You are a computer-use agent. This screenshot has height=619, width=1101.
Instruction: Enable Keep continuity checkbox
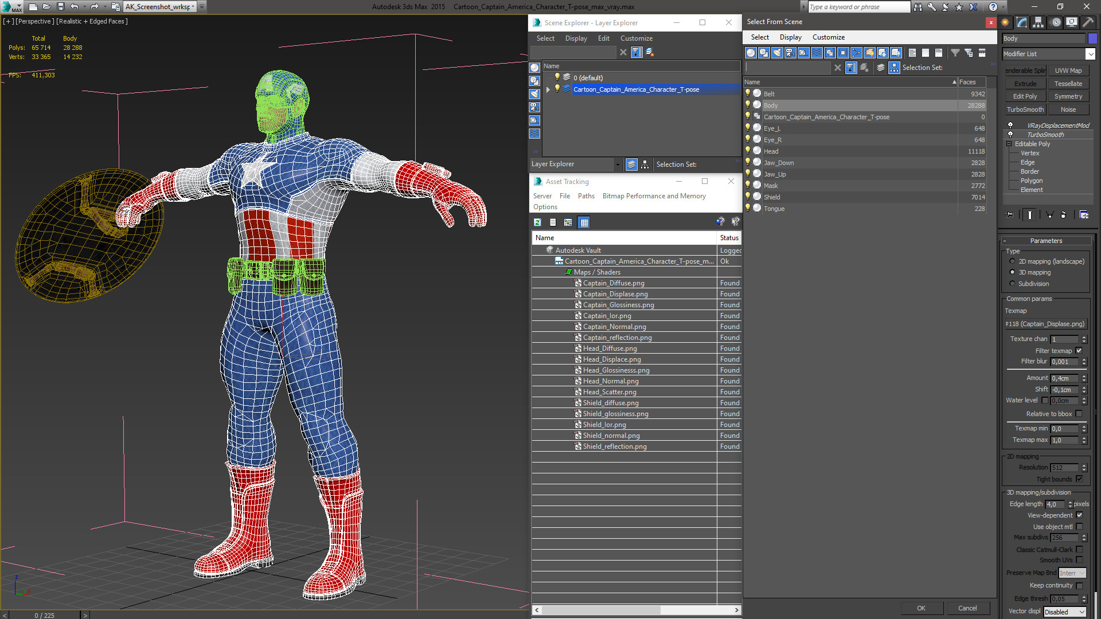tap(1079, 586)
